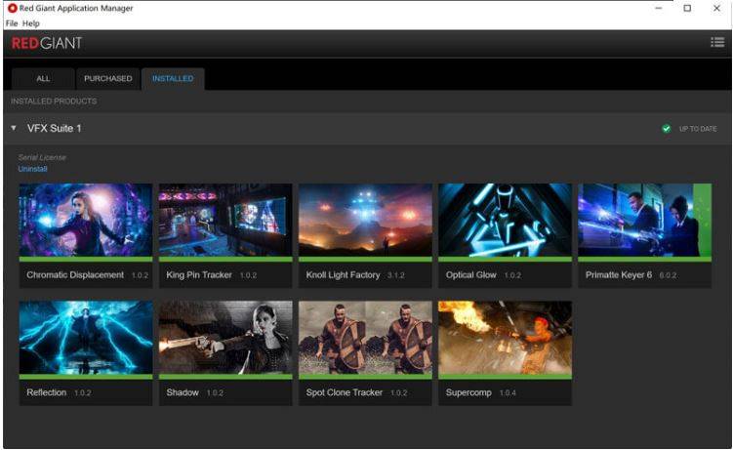
Task: Switch to the PURCHASED tab
Action: (108, 78)
